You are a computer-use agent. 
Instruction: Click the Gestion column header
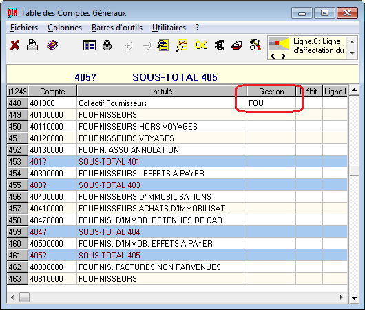click(271, 92)
